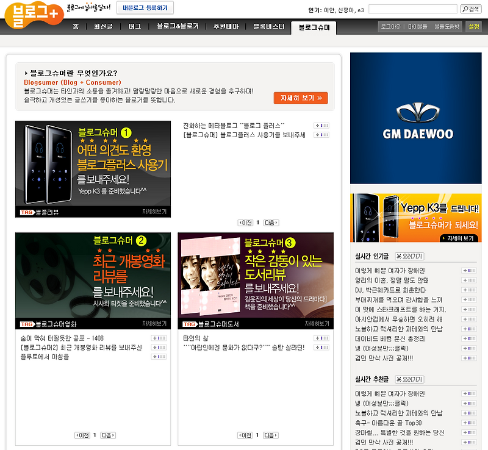Screen dimensions: 488x450
Task: Click vote icon for 부대찌개를 먹으며 감사함을 느끼
Action: click(x=469, y=299)
